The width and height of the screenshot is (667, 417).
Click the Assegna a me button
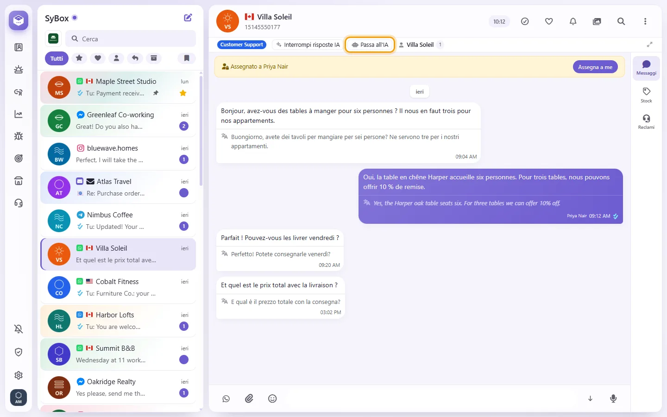pos(595,67)
